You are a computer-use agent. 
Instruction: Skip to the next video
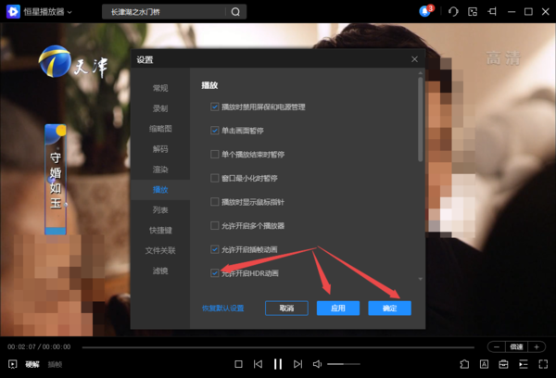coord(297,364)
